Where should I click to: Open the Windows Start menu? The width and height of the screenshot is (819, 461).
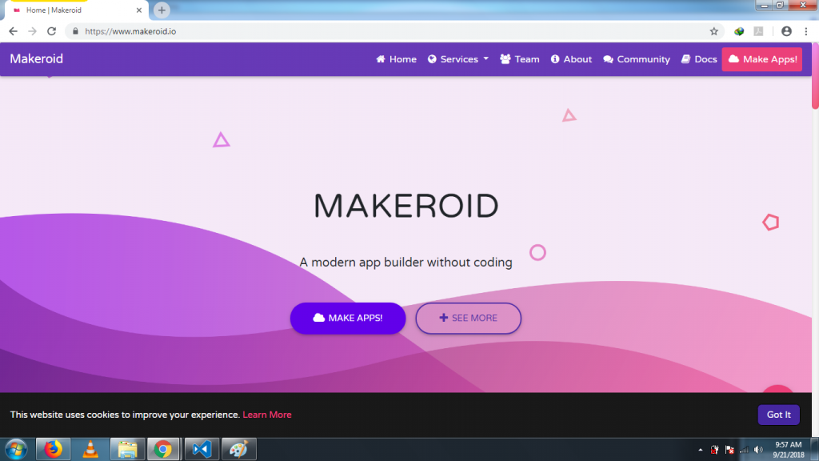(x=16, y=450)
